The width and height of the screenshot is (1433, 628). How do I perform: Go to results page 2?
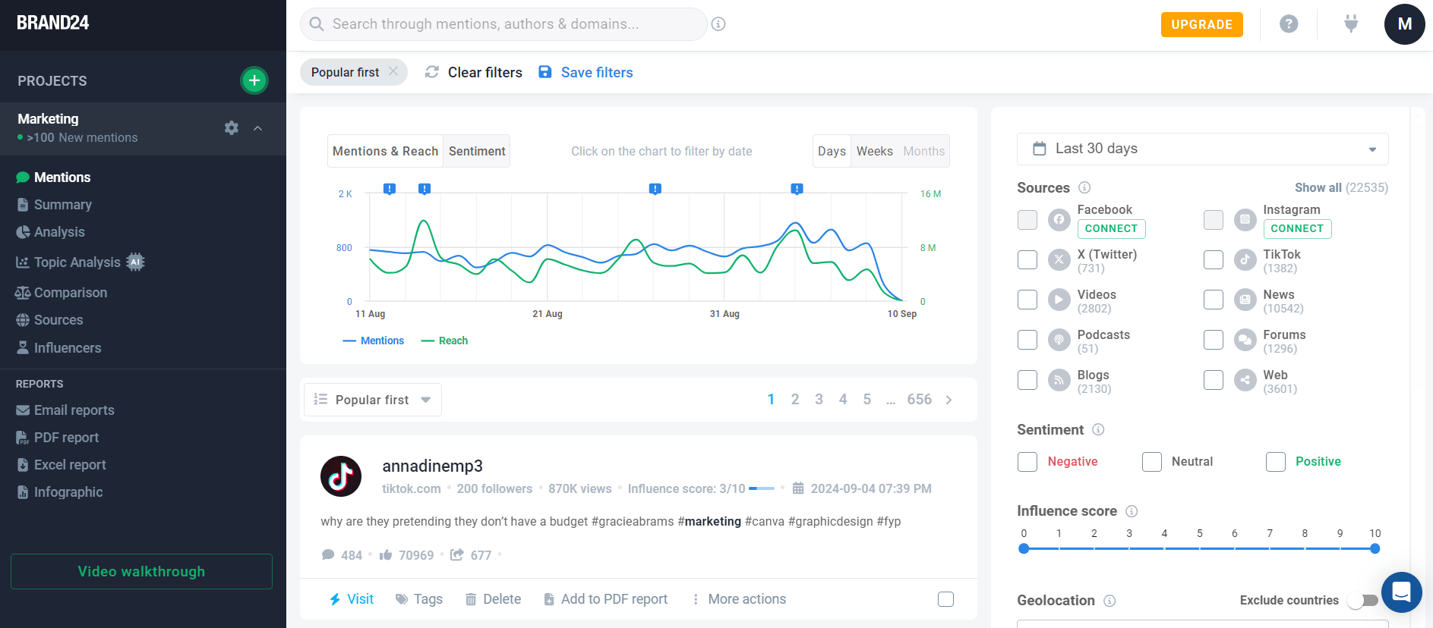pyautogui.click(x=795, y=399)
